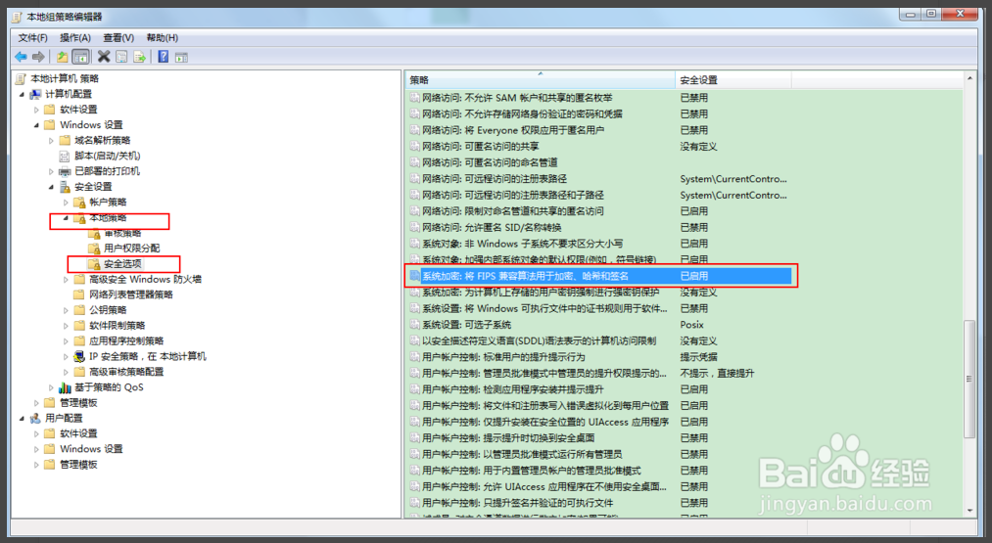Select policy 系统加密: 将 FIPS 兼容算法用于加密、哈希和签名

600,276
